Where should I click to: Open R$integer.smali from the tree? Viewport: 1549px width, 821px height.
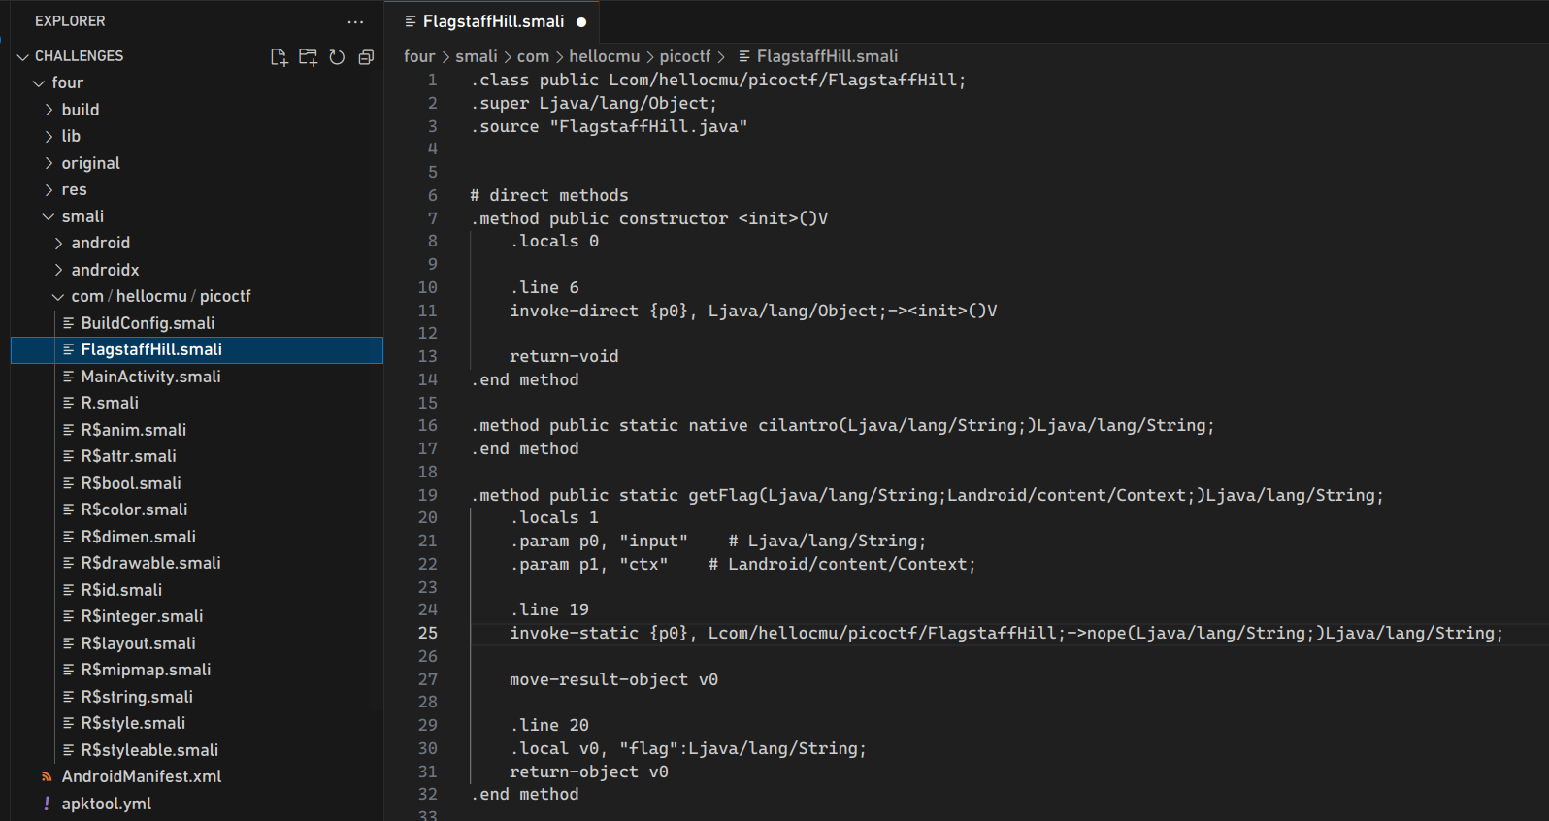197,617
